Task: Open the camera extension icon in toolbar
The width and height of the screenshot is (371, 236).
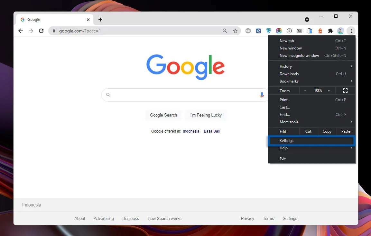Action: coord(279,31)
